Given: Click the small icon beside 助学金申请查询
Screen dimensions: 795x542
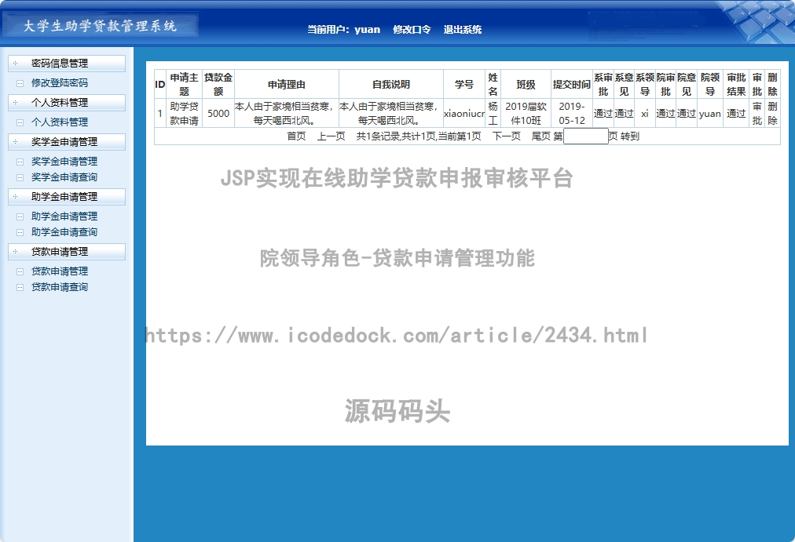Looking at the screenshot, I should [x=20, y=232].
